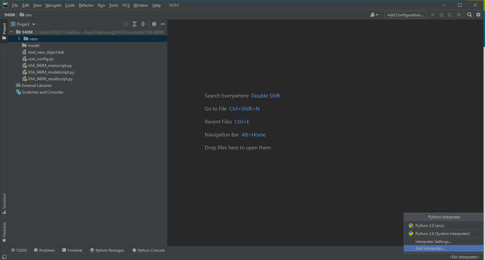Open Search Everywhere magnifier icon
The height and width of the screenshot is (260, 485).
470,15
